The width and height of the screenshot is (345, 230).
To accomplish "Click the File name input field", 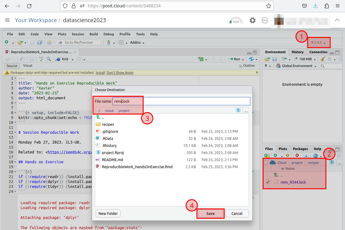I will 181,101.
